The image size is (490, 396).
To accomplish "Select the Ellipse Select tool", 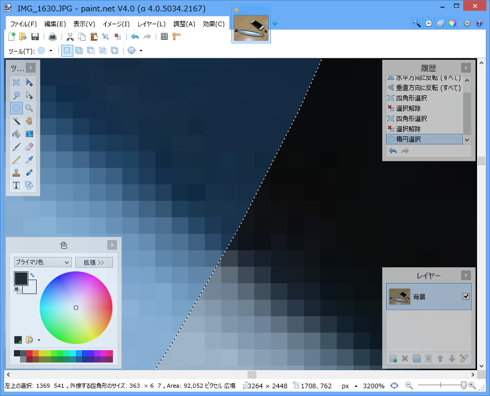I will pos(17,108).
